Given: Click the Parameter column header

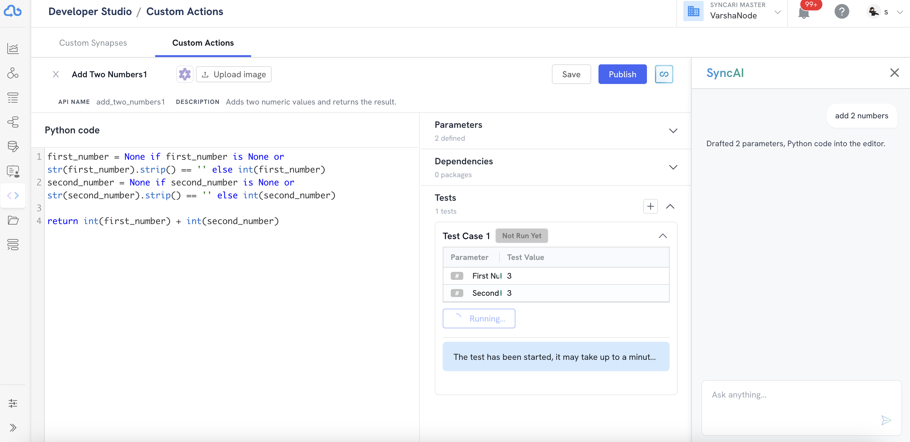Looking at the screenshot, I should click(x=469, y=257).
